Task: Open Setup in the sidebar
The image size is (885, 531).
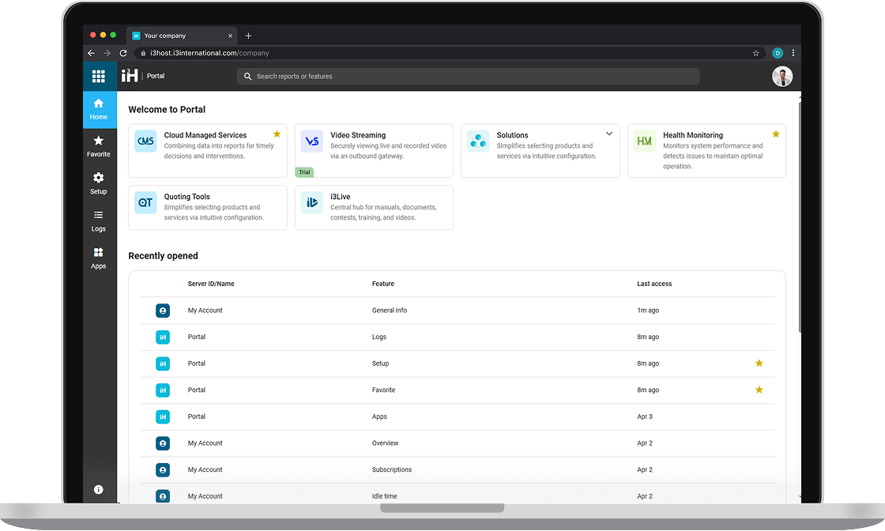Action: click(x=99, y=184)
